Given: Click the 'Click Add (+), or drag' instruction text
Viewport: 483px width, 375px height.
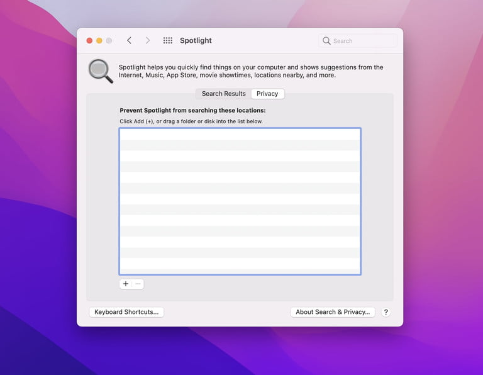Looking at the screenshot, I should 191,121.
